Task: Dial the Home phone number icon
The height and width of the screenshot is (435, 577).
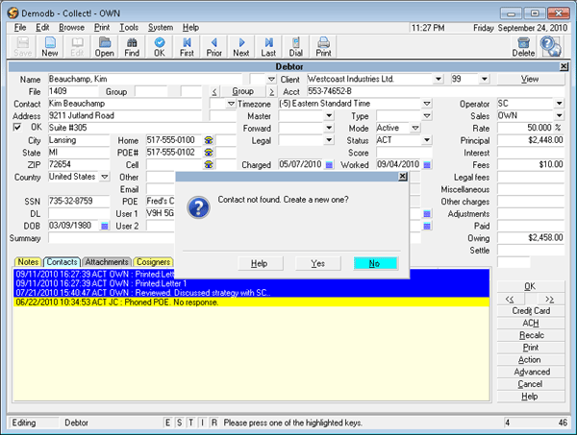Action: pos(208,140)
